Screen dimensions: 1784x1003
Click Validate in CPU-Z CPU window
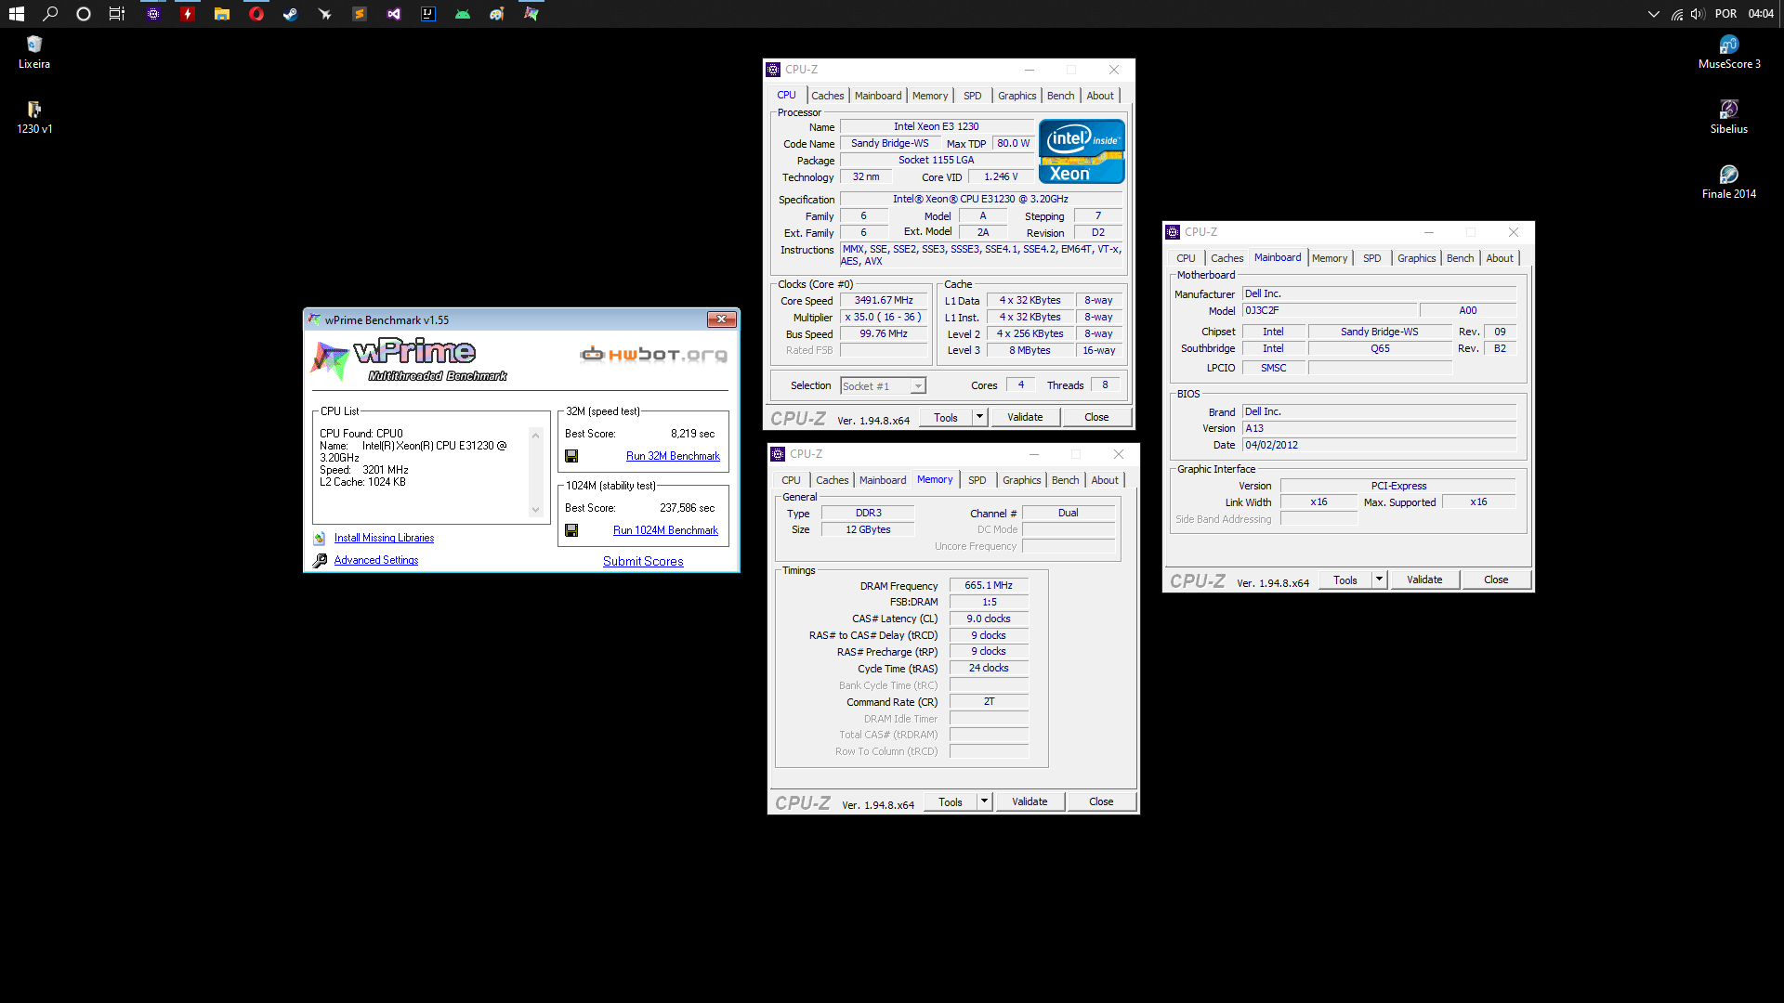pyautogui.click(x=1025, y=417)
